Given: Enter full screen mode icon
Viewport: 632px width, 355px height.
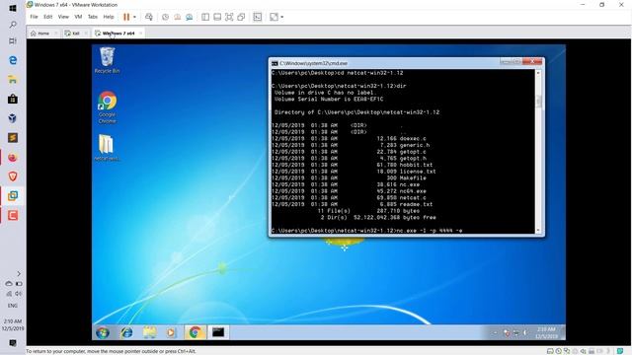Looking at the screenshot, I should (x=229, y=17).
